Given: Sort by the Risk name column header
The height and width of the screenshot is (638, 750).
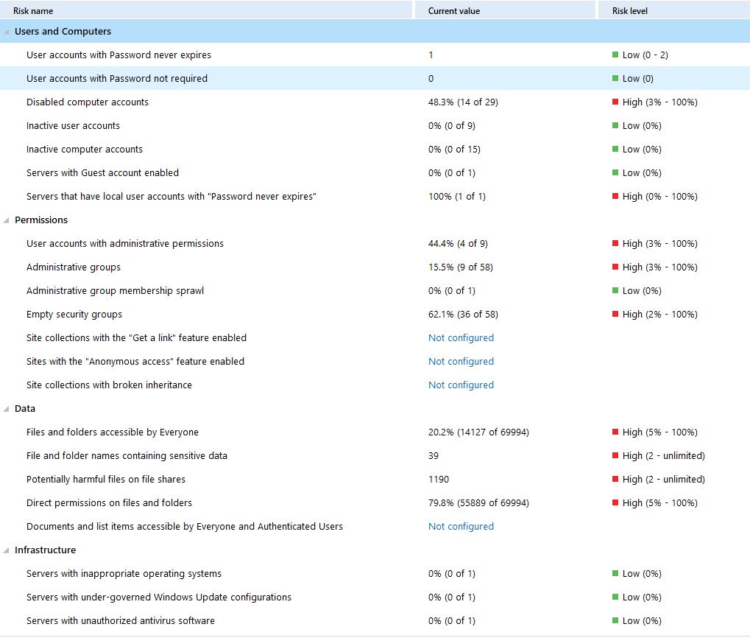Looking at the screenshot, I should tap(206, 10).
